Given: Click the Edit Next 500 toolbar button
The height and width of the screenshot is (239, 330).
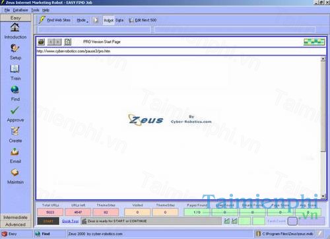Looking at the screenshot, I should [x=143, y=20].
